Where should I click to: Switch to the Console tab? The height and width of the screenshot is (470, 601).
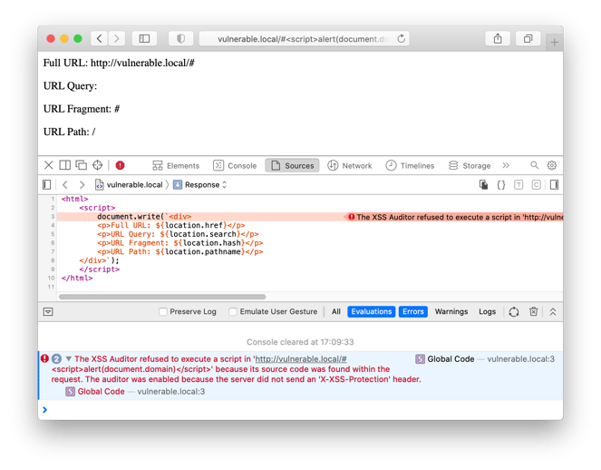coord(235,166)
